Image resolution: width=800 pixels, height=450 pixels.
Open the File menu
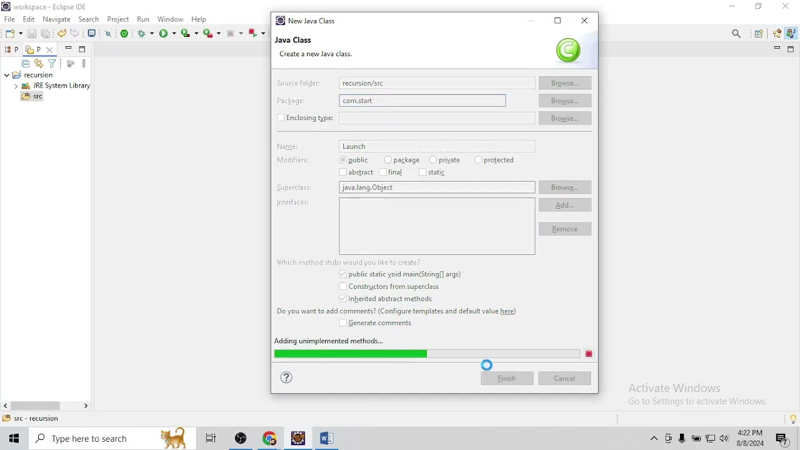tap(9, 19)
